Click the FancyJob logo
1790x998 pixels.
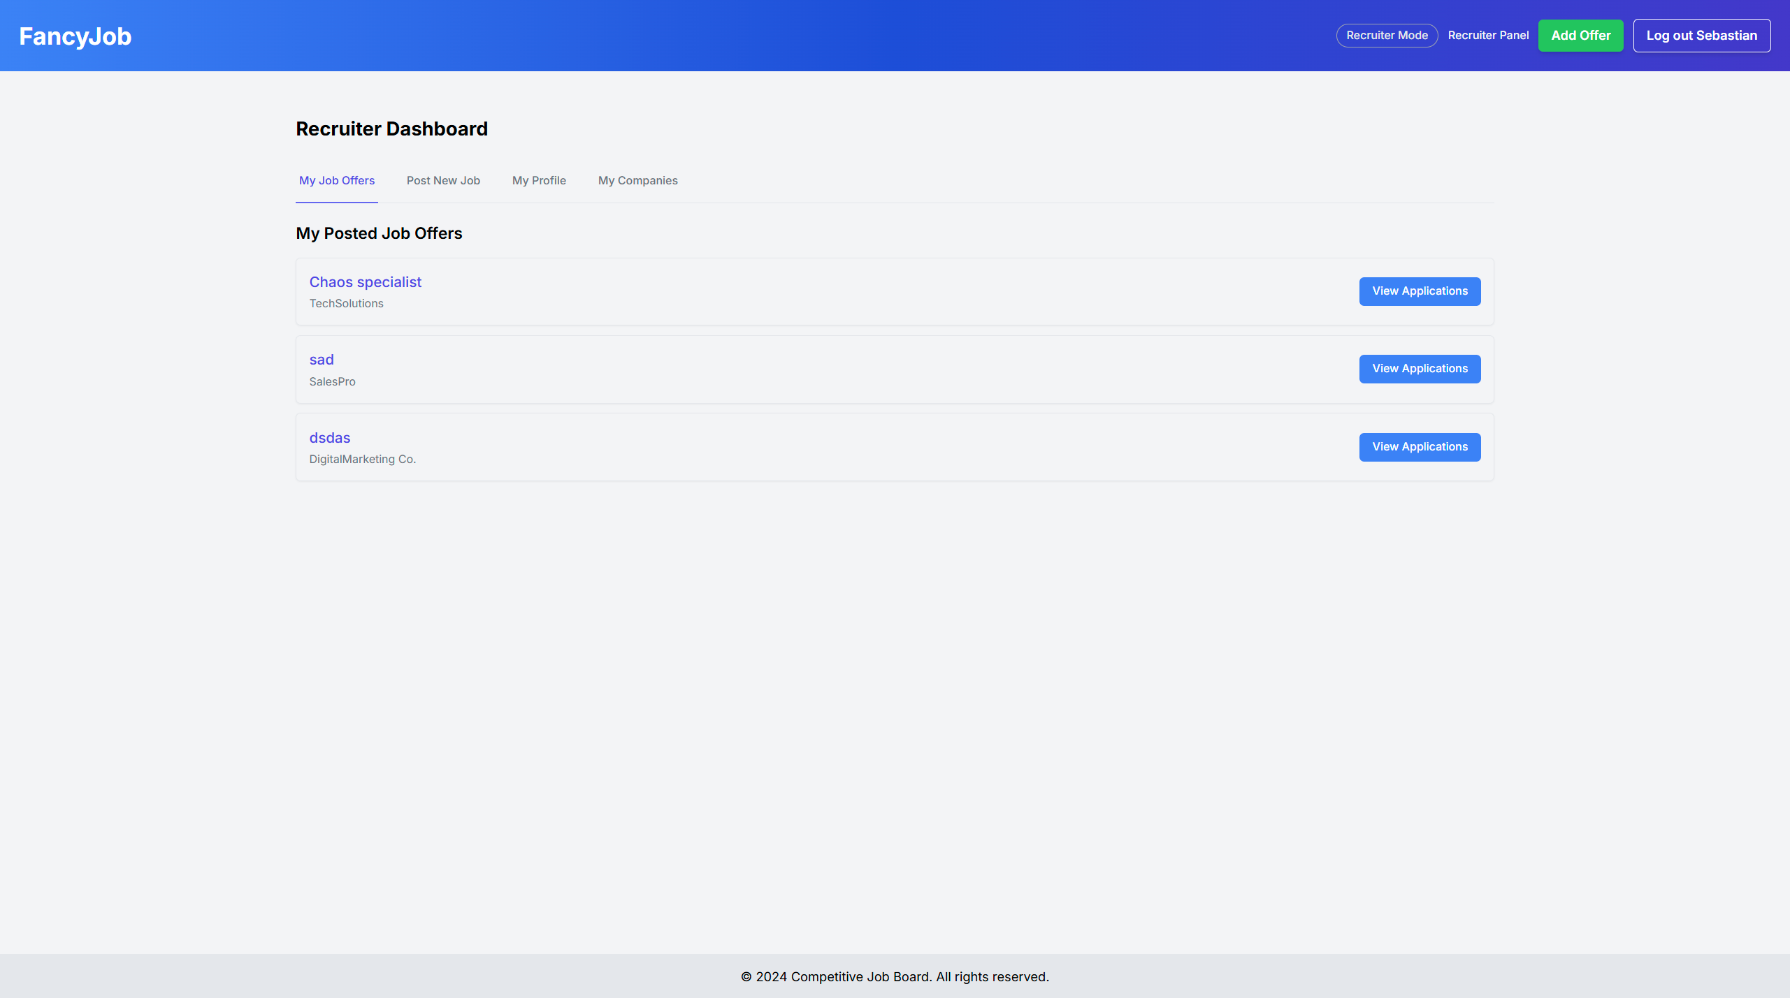75,36
